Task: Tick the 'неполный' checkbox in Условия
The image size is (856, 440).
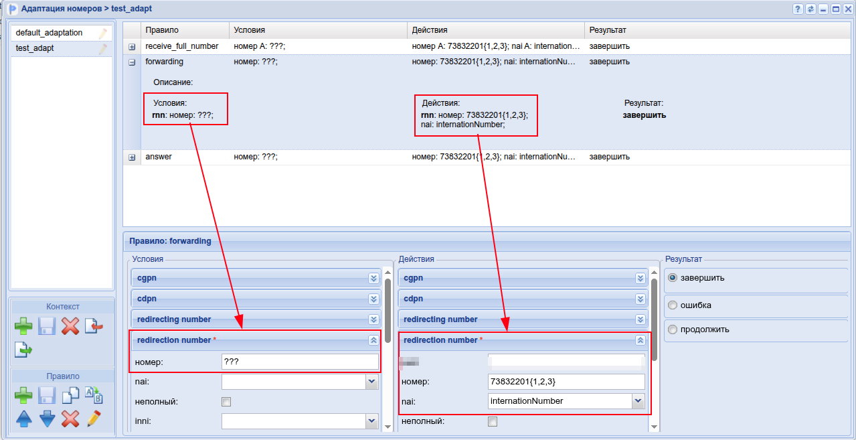Action: click(x=226, y=402)
